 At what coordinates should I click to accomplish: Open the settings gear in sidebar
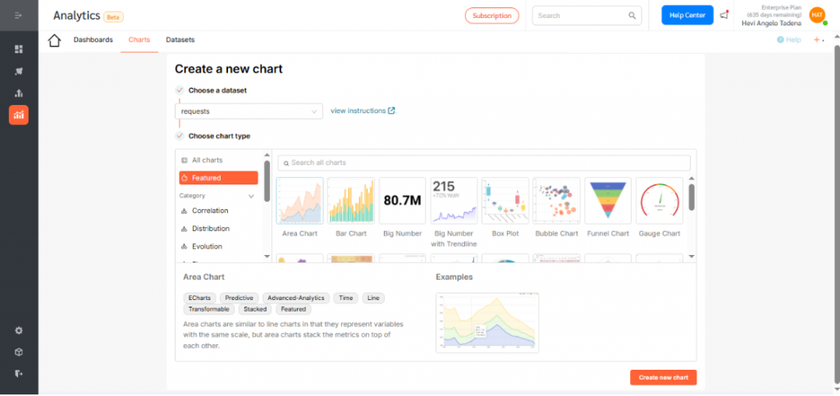click(x=19, y=330)
